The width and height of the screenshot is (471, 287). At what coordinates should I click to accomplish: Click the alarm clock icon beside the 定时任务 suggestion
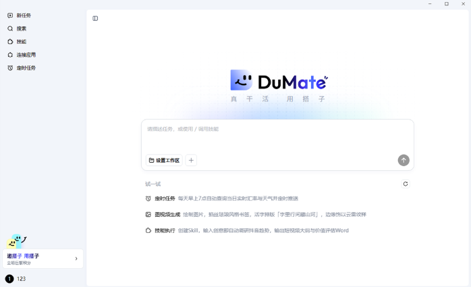[148, 199]
